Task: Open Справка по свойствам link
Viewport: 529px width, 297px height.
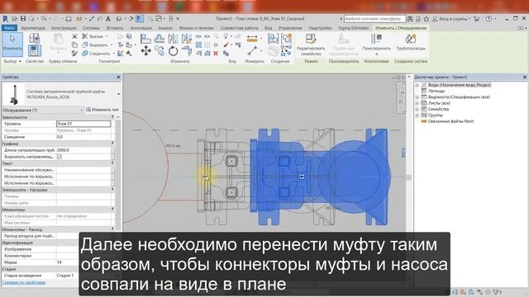Action: [24, 282]
